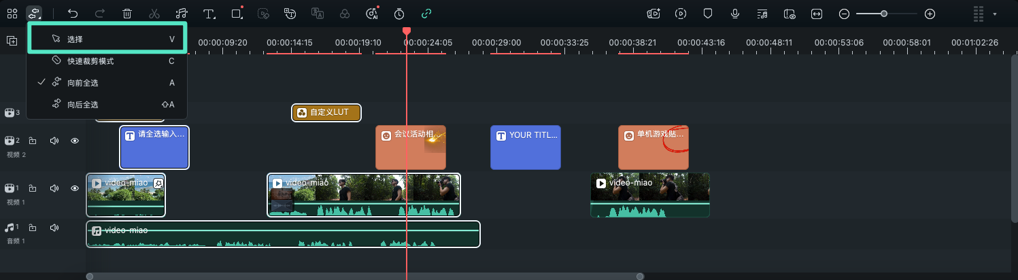Click the YOUR TITLE text clip
The image size is (1018, 280).
[526, 147]
